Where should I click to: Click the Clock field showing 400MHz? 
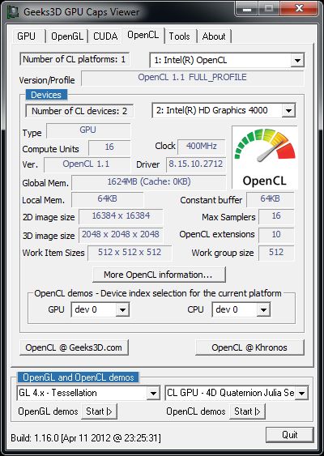tap(201, 147)
